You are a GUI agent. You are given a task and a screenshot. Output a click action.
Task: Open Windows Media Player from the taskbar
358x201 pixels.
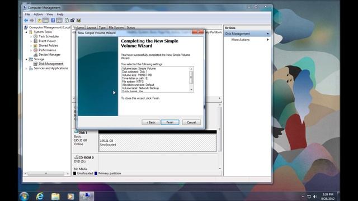click(70, 196)
